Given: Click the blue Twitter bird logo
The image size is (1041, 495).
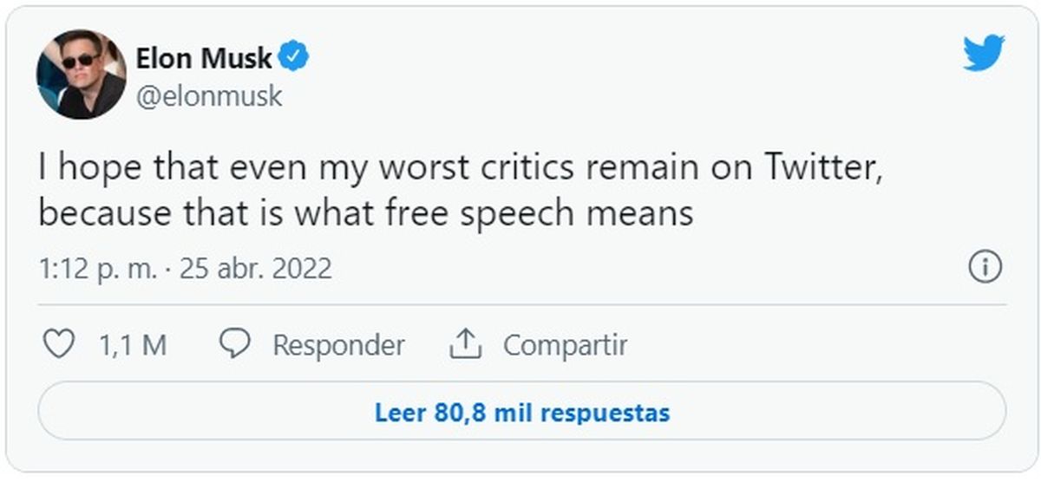Looking at the screenshot, I should pyautogui.click(x=984, y=54).
